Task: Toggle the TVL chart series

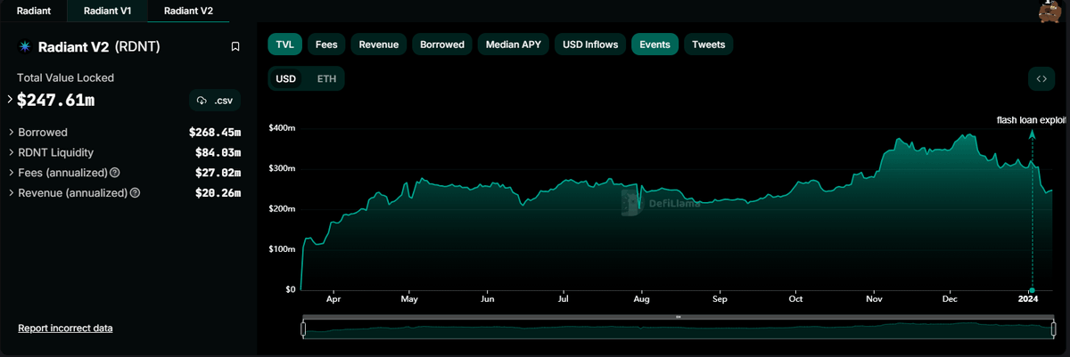Action: click(x=284, y=44)
